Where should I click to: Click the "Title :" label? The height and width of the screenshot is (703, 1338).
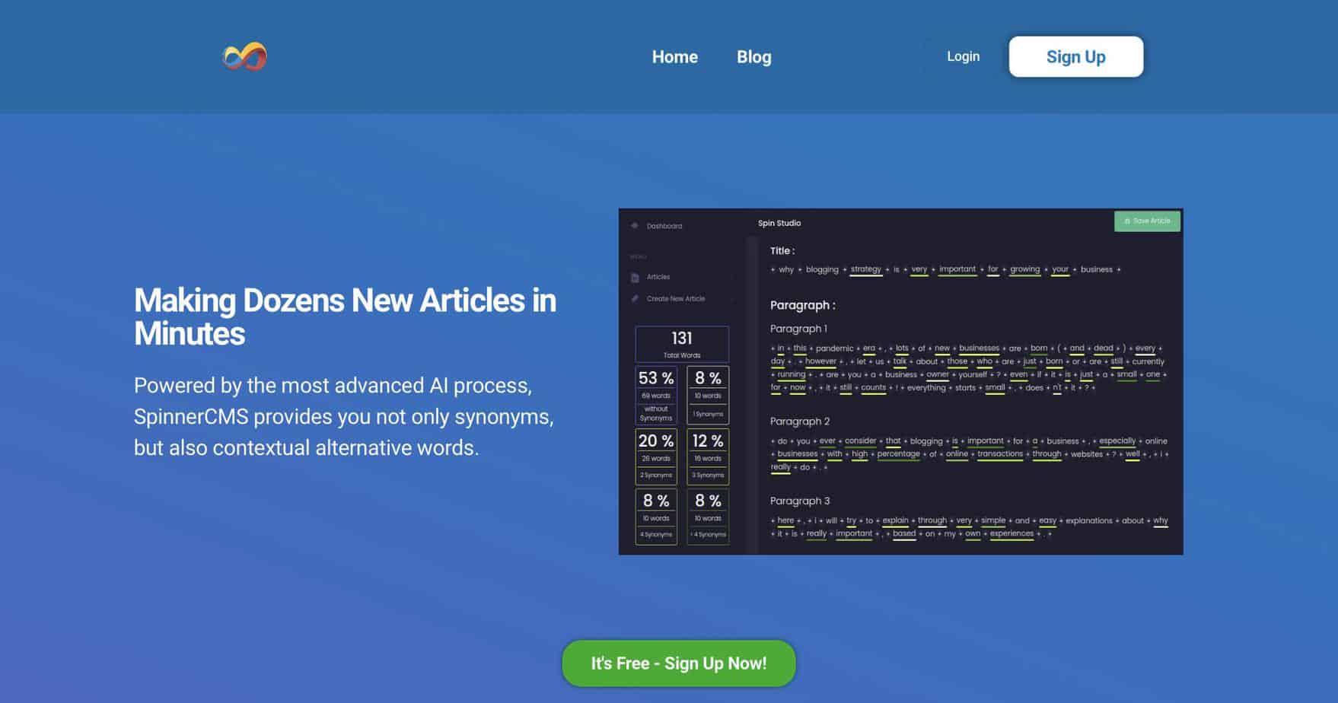click(x=782, y=250)
